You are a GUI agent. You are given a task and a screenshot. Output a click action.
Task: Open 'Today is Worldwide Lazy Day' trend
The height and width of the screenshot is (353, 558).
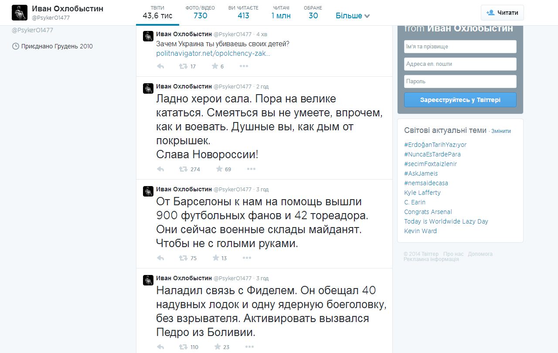[x=446, y=221]
